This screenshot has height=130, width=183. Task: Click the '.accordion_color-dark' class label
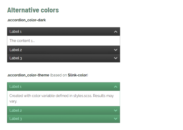(x=27, y=20)
